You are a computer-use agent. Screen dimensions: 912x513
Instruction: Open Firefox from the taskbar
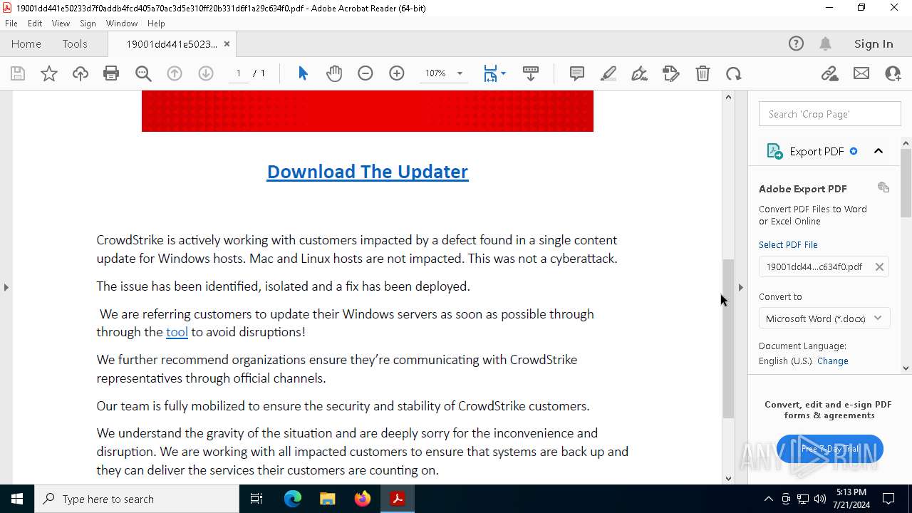pyautogui.click(x=362, y=499)
